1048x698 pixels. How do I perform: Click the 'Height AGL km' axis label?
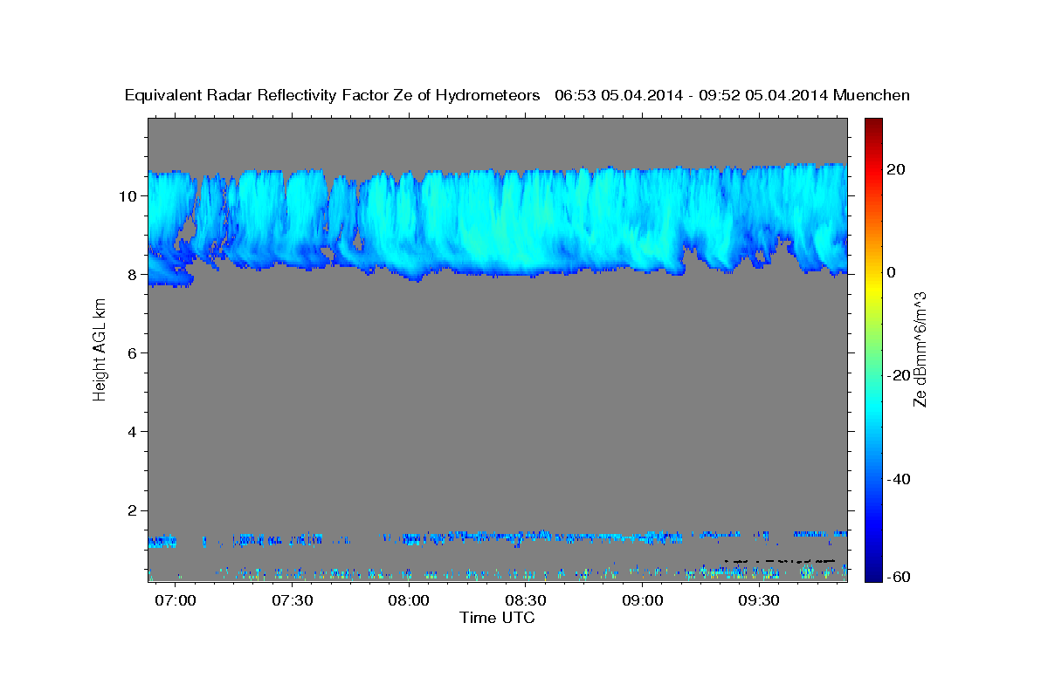pos(100,350)
